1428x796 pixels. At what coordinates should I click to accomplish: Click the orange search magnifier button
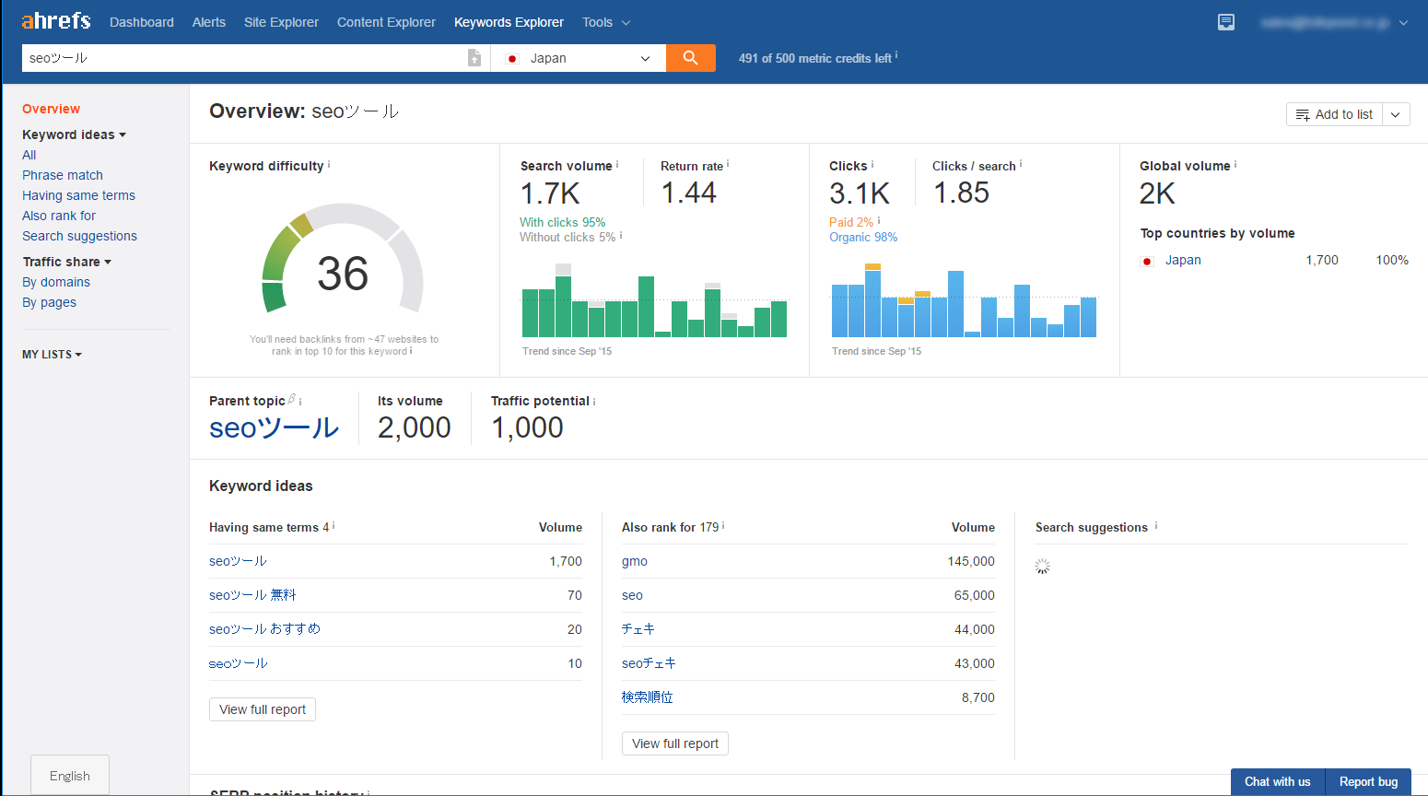691,58
